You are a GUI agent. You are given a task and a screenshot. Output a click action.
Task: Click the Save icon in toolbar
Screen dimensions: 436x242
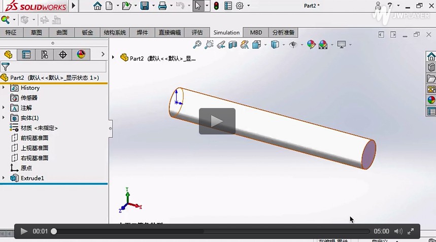pyautogui.click(x=144, y=6)
